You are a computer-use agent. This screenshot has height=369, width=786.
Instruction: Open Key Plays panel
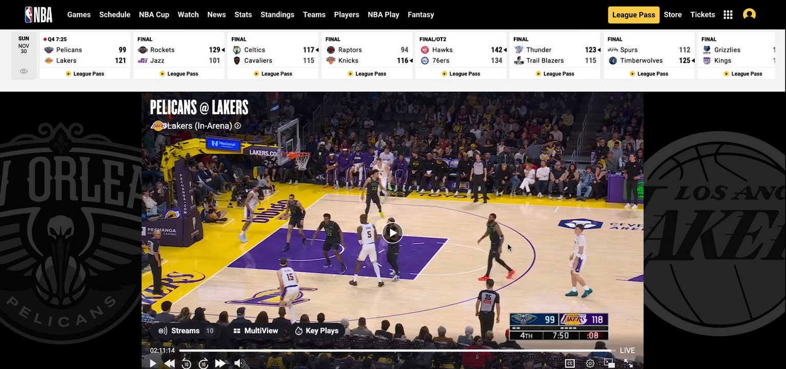pyautogui.click(x=316, y=331)
